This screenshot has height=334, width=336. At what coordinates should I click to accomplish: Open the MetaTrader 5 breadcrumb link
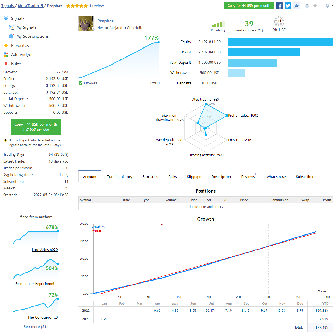coord(30,6)
